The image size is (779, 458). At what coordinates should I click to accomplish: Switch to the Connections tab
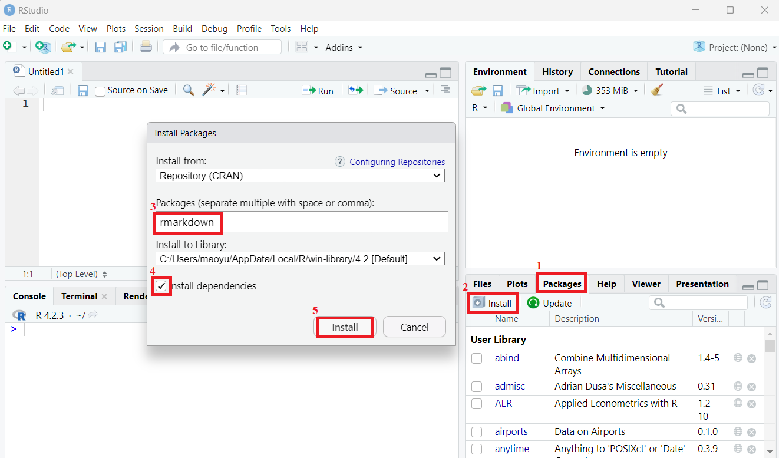tap(614, 71)
